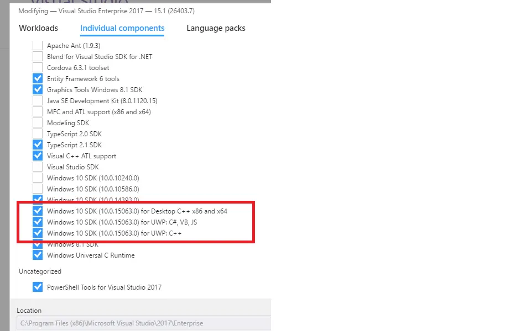Uncheck Windows 10 SDK for Desktop C++ x86 and x64

point(38,211)
